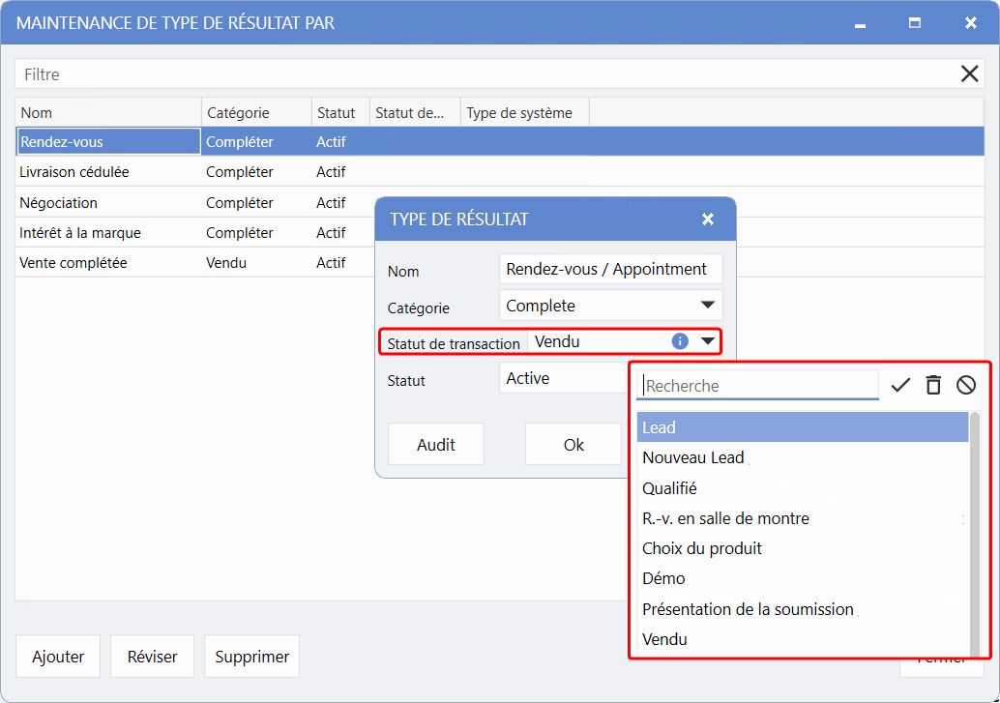Clear the Filtre field with X icon
This screenshot has width=1000, height=703.
(x=969, y=74)
